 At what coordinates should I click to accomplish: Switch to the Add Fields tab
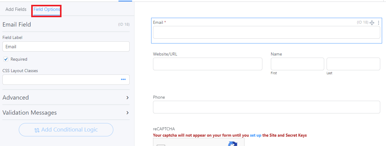16,9
